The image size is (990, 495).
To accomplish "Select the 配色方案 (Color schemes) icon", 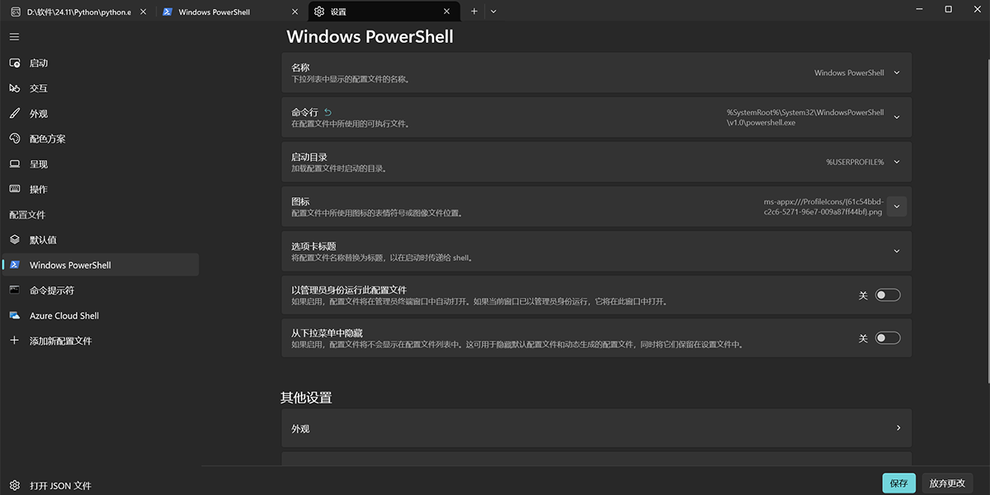I will 14,139.
